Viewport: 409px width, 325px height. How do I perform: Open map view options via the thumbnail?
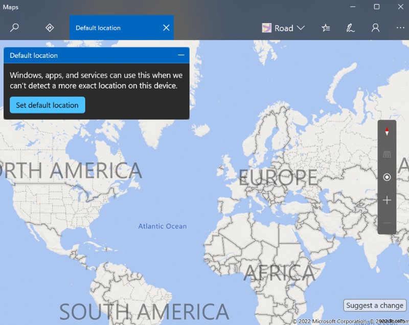pos(266,28)
